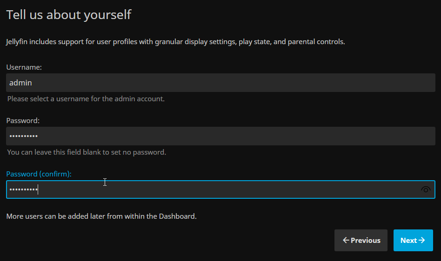Click the Jellyfin user profiles description text

(x=175, y=42)
